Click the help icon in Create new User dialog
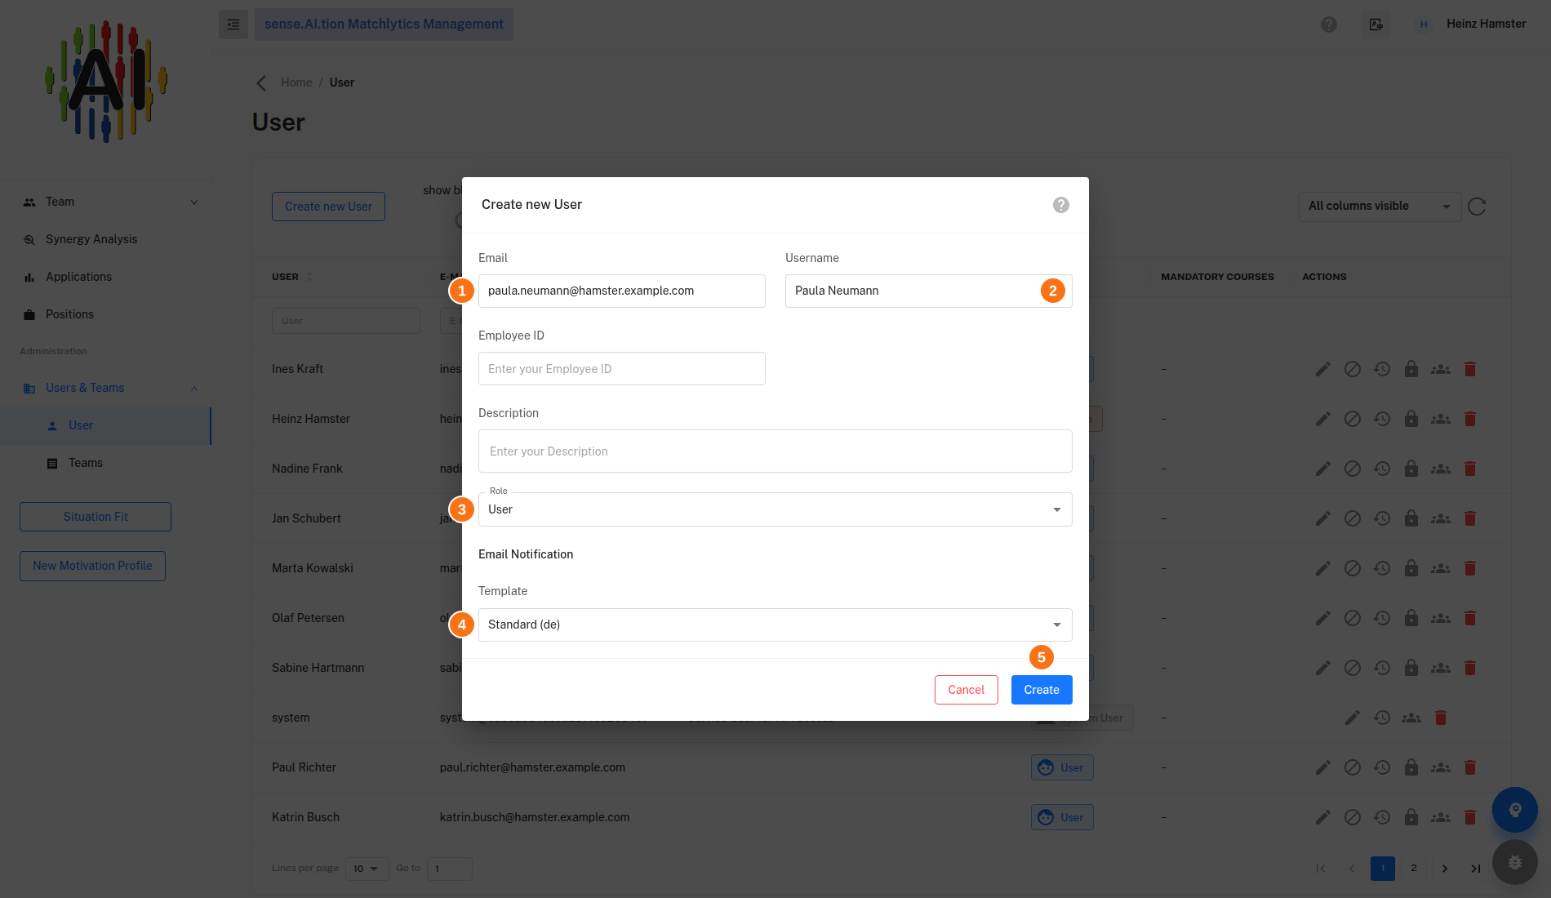The width and height of the screenshot is (1551, 898). pos(1060,205)
